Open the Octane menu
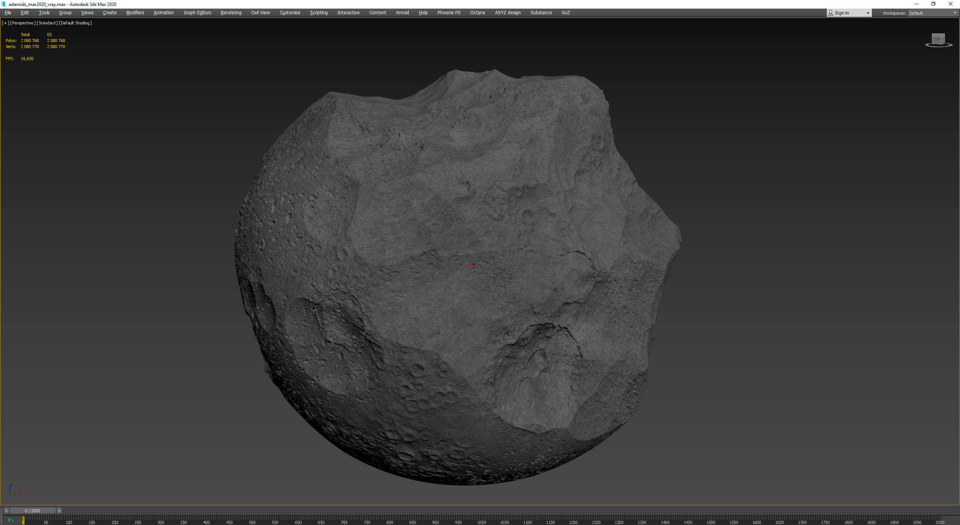 tap(478, 13)
